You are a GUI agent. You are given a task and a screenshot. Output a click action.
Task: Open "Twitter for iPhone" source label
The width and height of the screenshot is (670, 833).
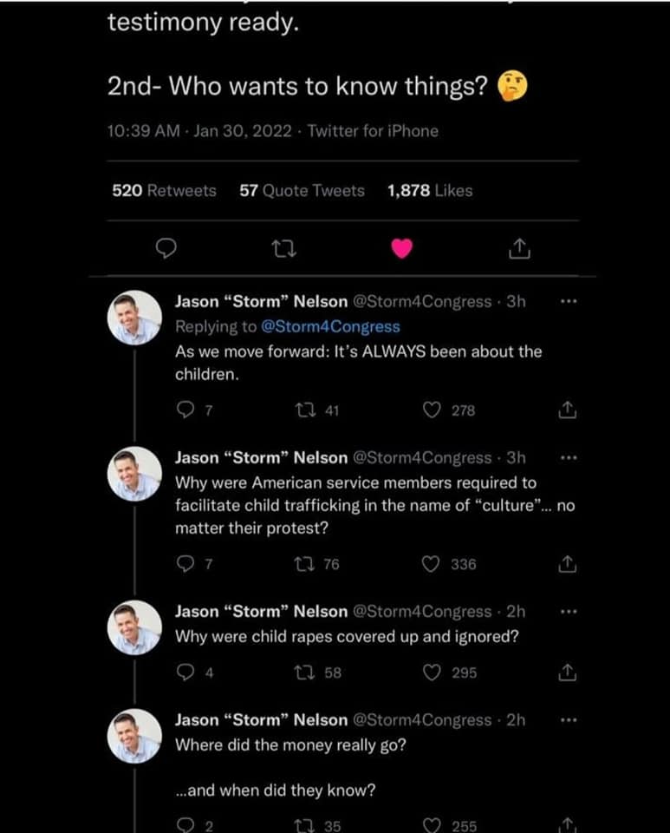pos(373,131)
